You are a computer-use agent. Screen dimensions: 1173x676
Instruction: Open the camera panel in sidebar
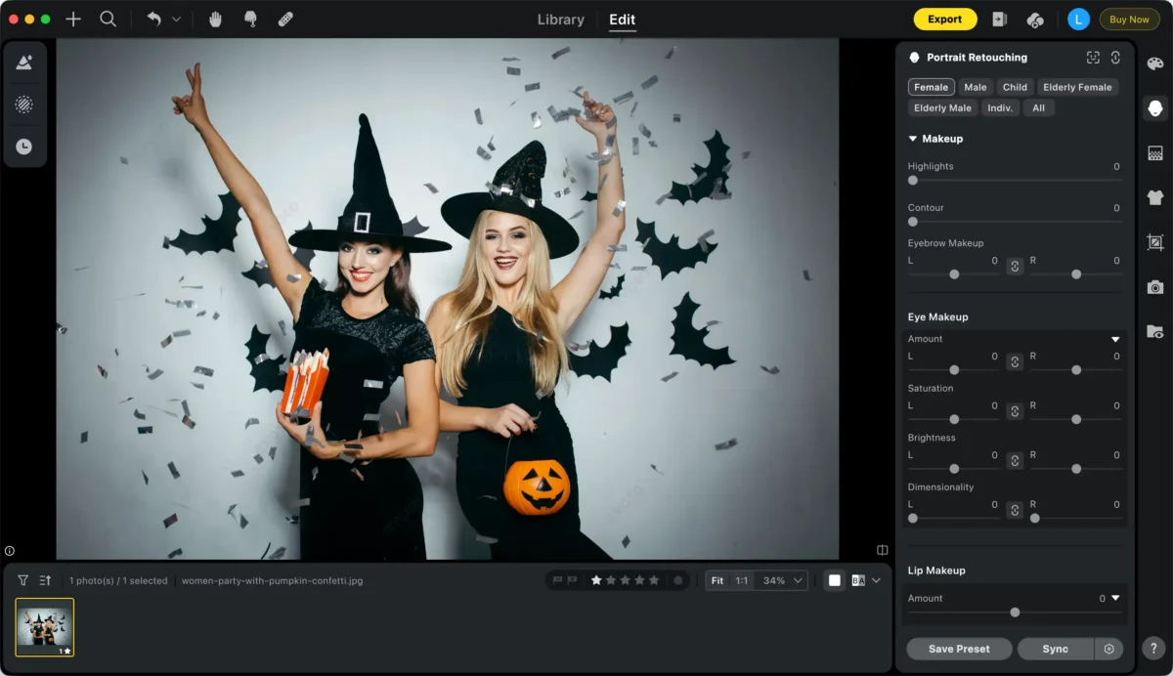(x=1155, y=287)
